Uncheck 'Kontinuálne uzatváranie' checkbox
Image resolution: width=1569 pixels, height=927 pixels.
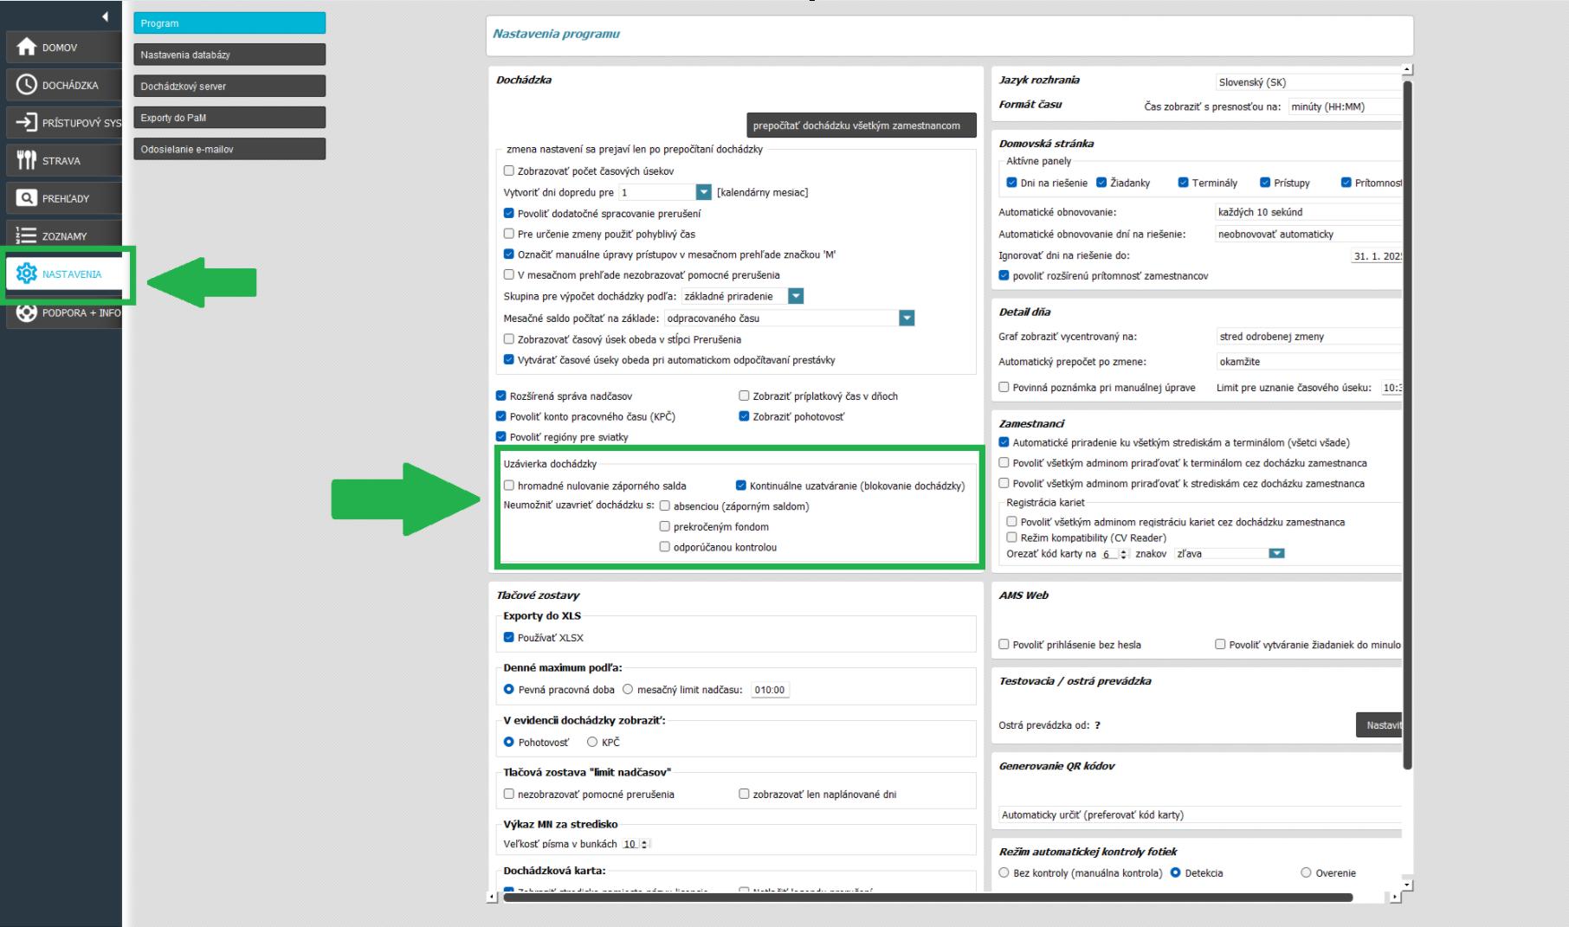coord(741,486)
